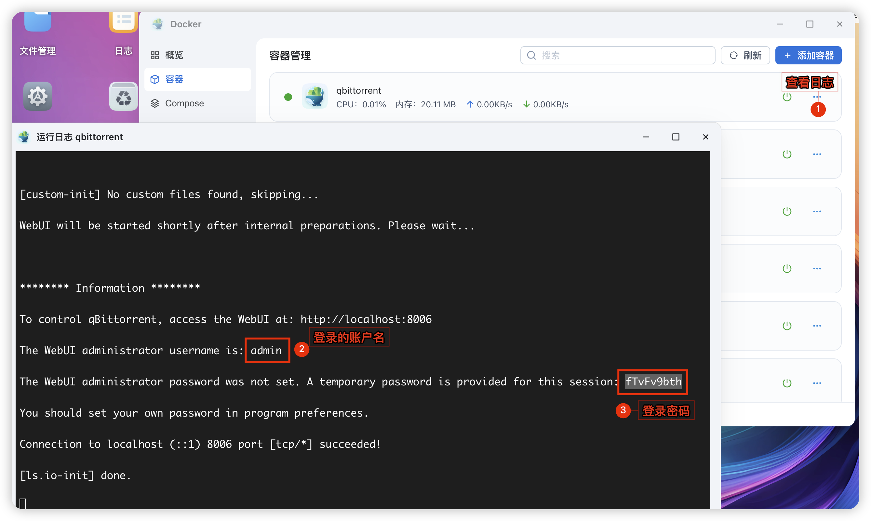The width and height of the screenshot is (871, 521).
Task: Click the '[ls.io-init] done.' log line
Action: [75, 475]
